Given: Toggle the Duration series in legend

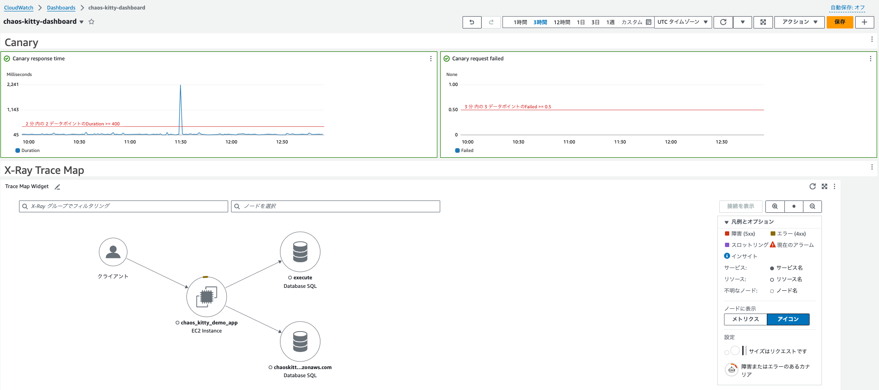Looking at the screenshot, I should (x=28, y=151).
